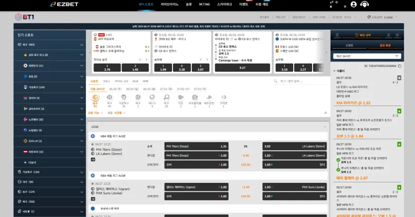Bet on LA Lakers moneyline 3.02
Viewport: 415px width, 217px height.
click(295, 146)
